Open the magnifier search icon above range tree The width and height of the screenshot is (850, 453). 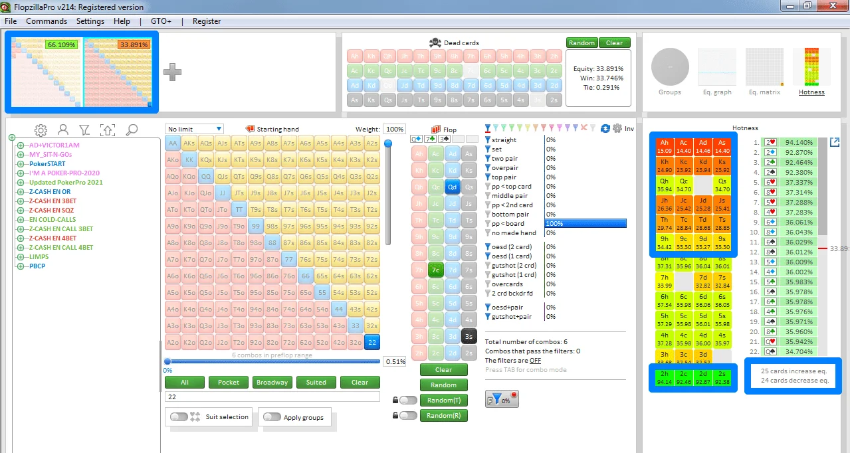coord(132,130)
